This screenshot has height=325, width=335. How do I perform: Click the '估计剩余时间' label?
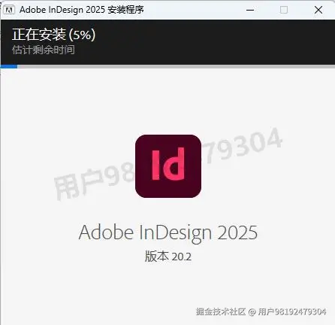click(x=44, y=50)
